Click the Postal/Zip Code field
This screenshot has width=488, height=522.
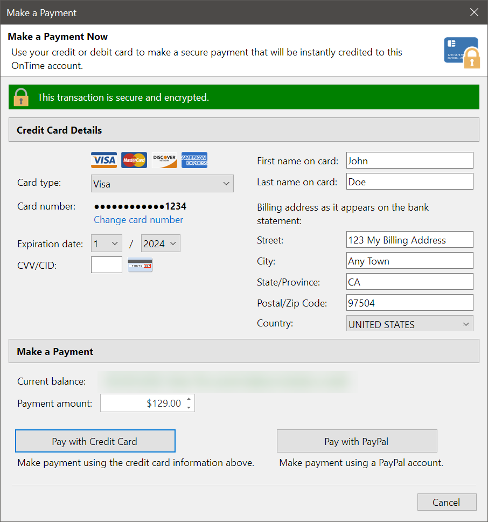tap(410, 303)
